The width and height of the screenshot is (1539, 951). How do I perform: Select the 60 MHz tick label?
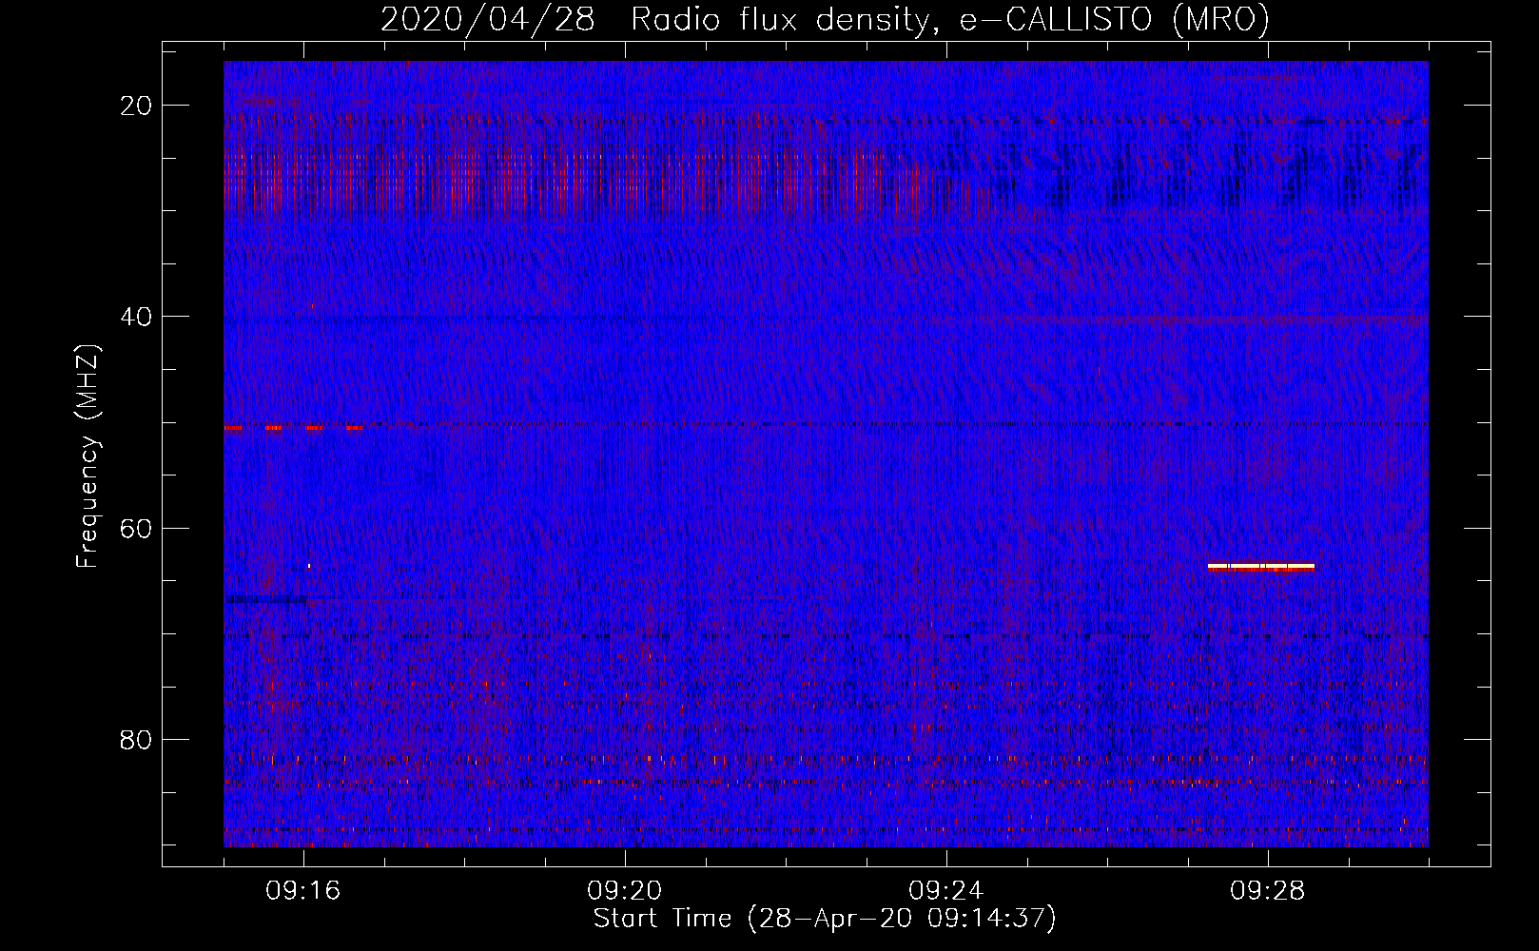pyautogui.click(x=136, y=528)
